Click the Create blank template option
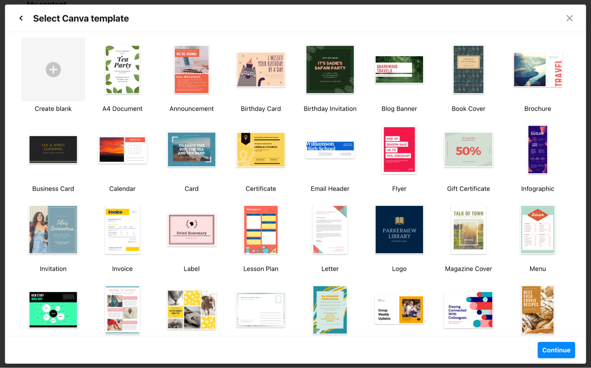The width and height of the screenshot is (591, 368). pos(53,69)
